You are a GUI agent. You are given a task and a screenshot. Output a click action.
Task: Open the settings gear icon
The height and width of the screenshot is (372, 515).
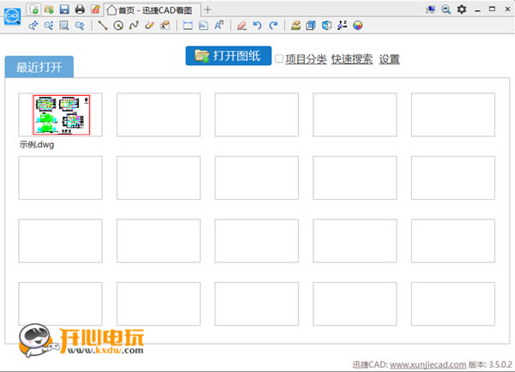coord(462,9)
